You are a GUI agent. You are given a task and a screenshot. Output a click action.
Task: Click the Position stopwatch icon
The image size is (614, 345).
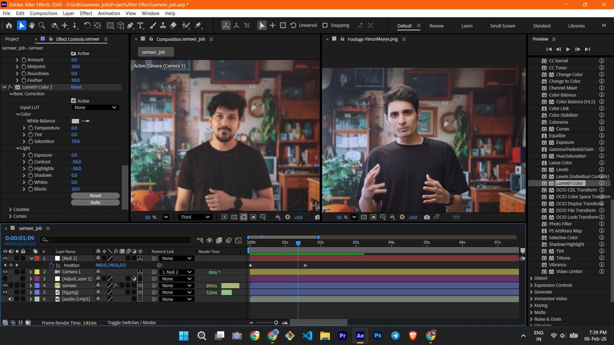51,265
